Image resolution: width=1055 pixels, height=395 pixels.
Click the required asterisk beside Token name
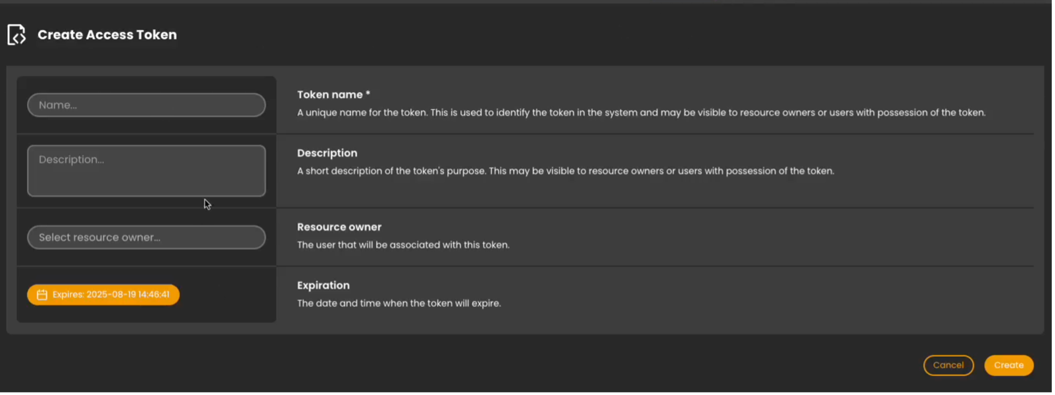(368, 94)
